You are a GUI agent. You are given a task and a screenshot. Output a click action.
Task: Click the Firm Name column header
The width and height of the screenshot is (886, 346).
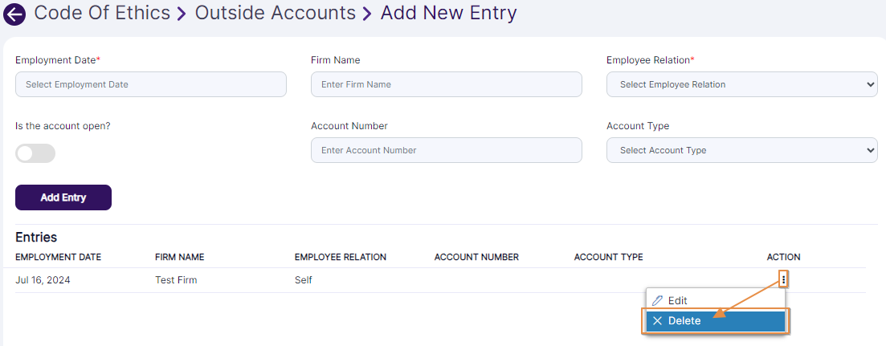click(179, 257)
